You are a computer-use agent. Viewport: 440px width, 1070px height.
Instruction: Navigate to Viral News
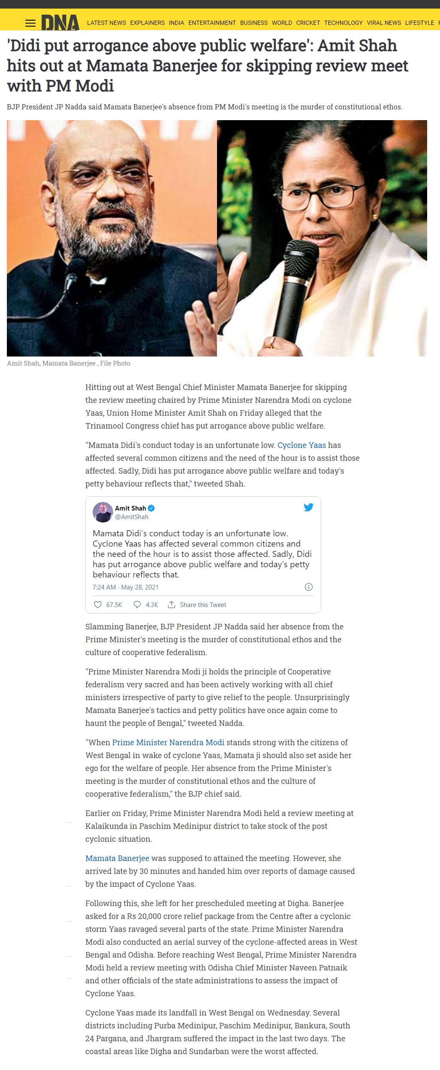(384, 23)
